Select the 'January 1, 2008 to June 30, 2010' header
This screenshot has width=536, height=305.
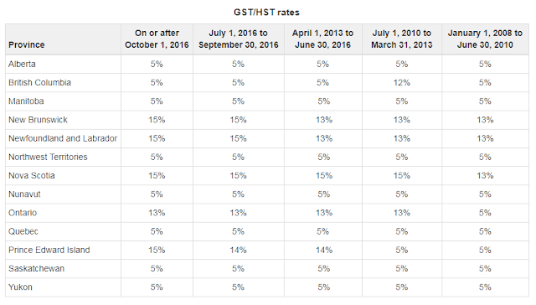coord(485,39)
